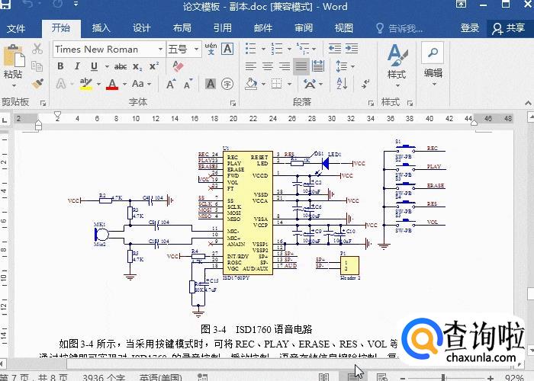
Task: Open phonetic guide (wén) tool
Action: 211,49
